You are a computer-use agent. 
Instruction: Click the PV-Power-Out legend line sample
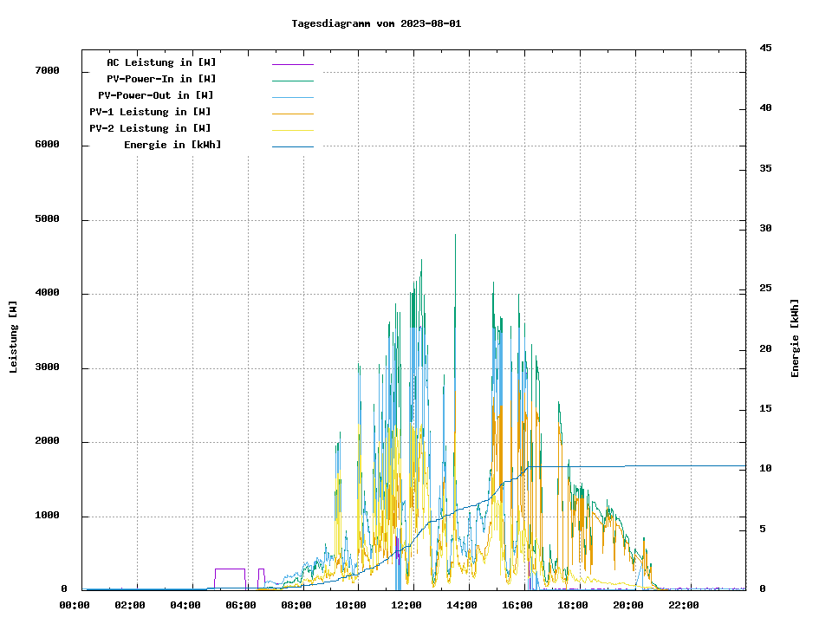292,97
